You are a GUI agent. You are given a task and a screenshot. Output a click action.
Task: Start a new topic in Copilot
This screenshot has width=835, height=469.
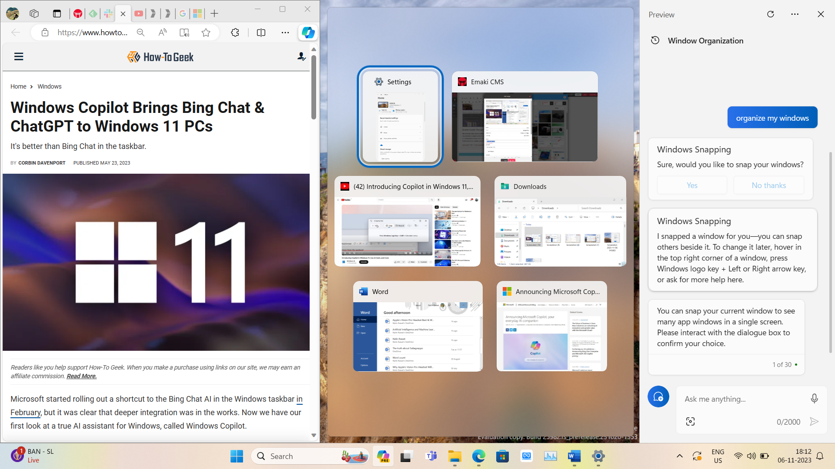coord(658,396)
